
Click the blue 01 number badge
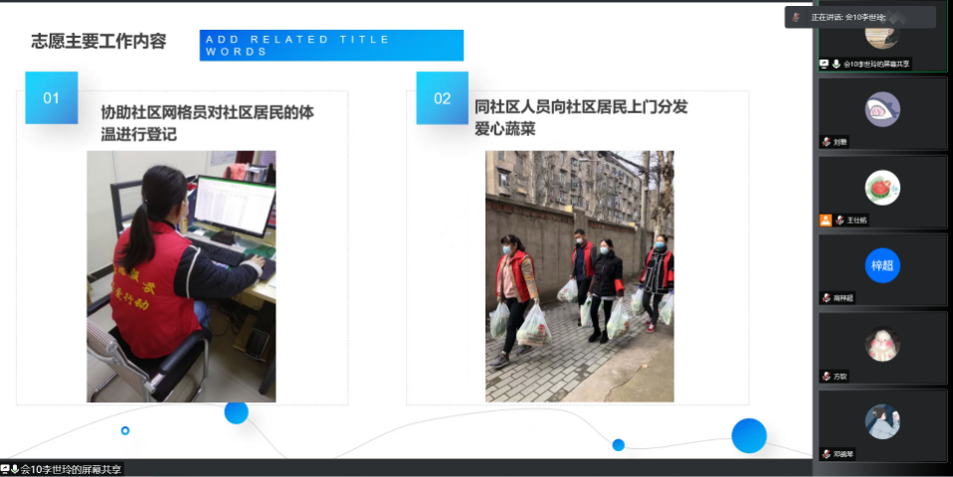52,98
